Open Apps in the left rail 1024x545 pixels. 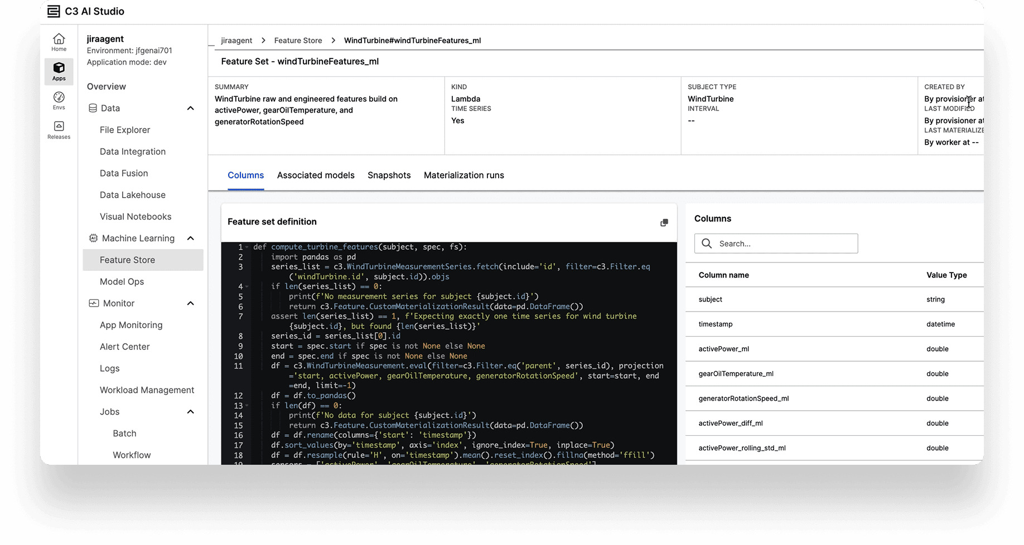coord(59,71)
